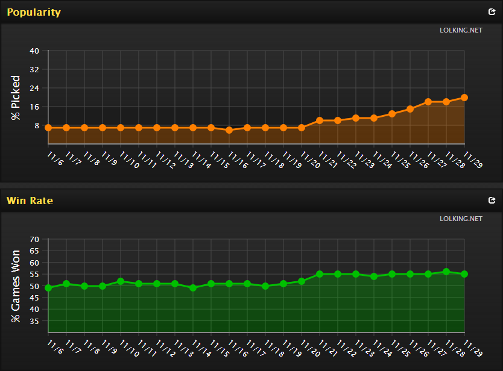503x371 pixels.
Task: Click the 11/10 peak on Win Rate chart
Action: coord(121,281)
